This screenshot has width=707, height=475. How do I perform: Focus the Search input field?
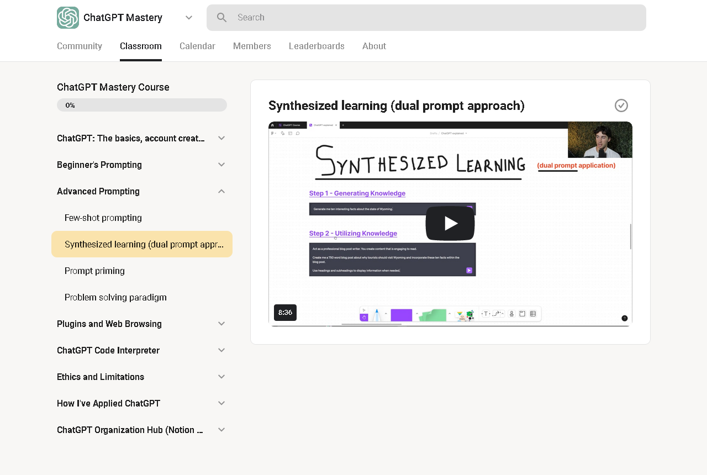pyautogui.click(x=426, y=18)
